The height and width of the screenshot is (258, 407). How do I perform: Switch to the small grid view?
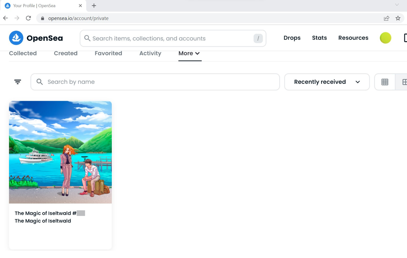click(x=385, y=82)
